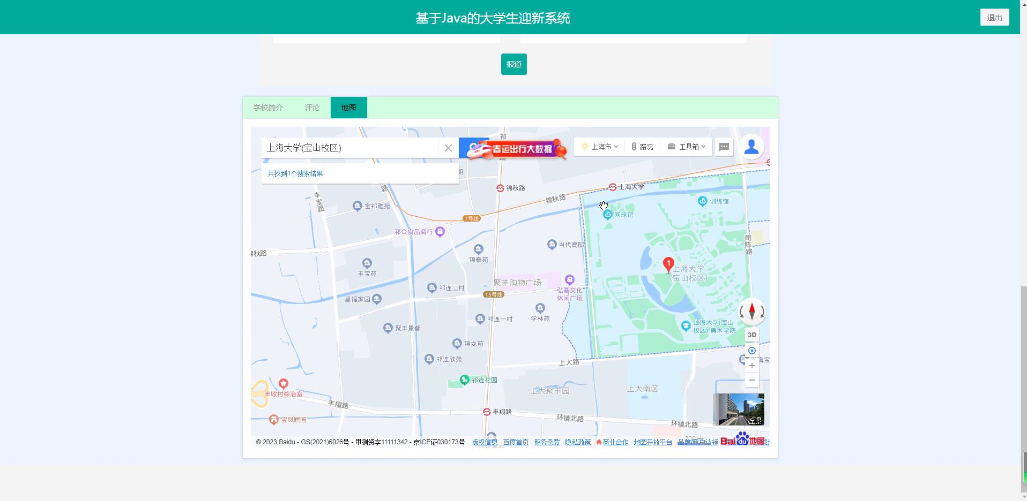Click the 上大聚丰园 map label
Viewport: 1027px width, 501px height.
549,391
